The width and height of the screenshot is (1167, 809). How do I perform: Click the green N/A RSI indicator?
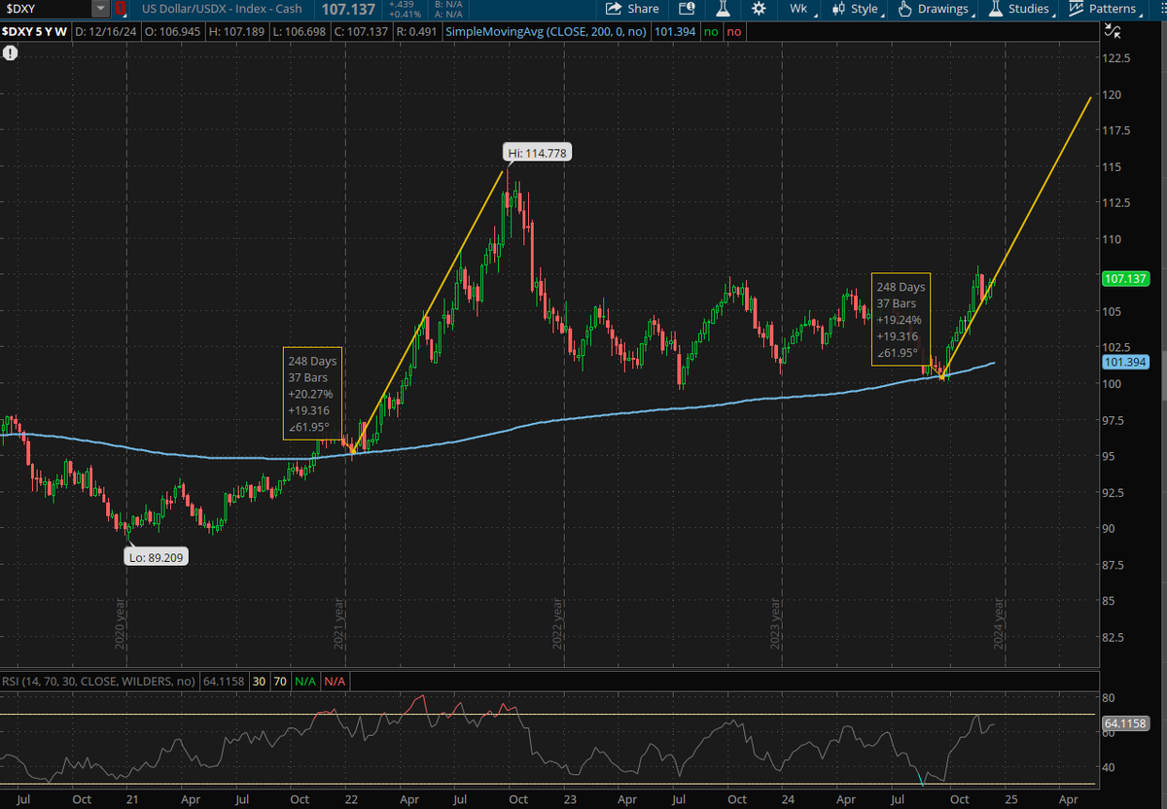[x=304, y=682]
